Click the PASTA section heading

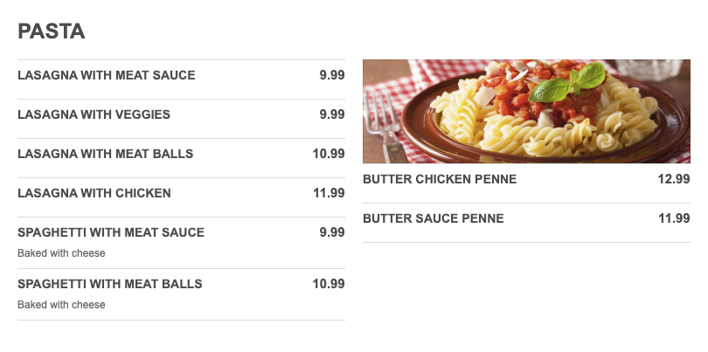tap(51, 31)
